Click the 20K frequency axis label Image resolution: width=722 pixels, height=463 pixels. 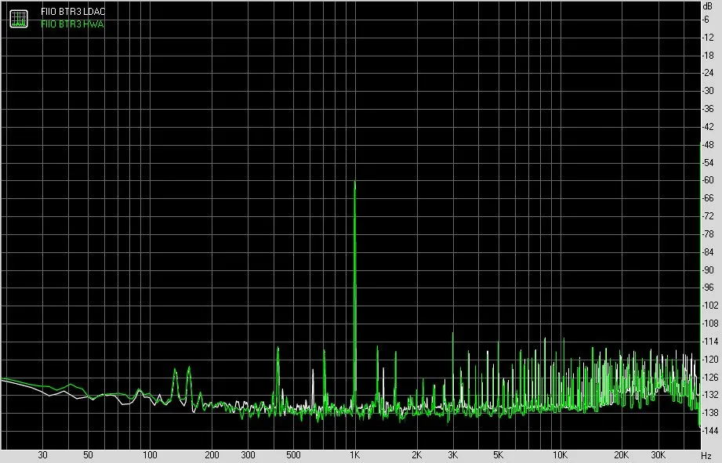tap(622, 455)
